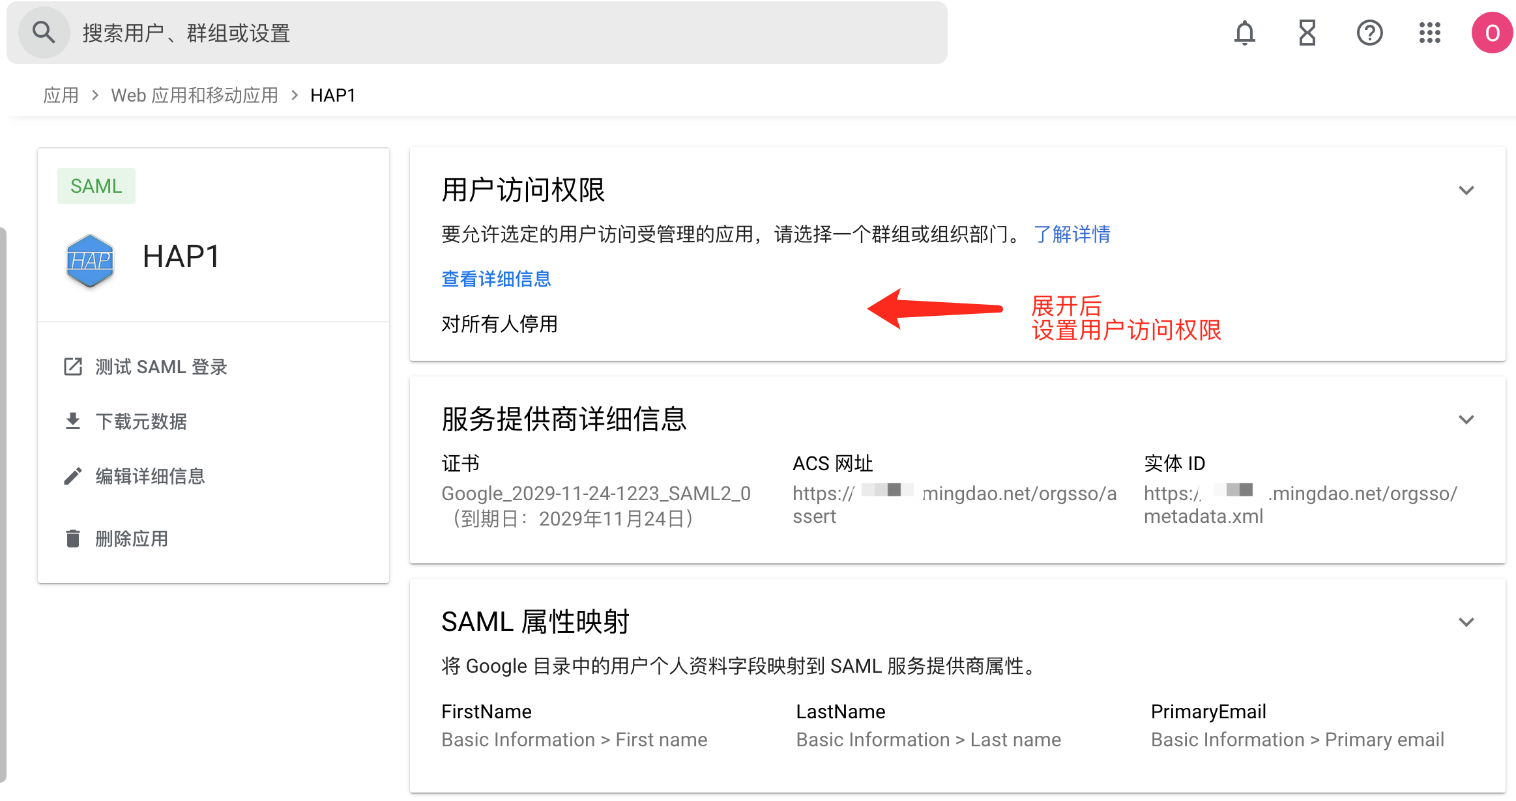1516x801 pixels.
Task: Click the download metadata icon
Action: pyautogui.click(x=73, y=421)
